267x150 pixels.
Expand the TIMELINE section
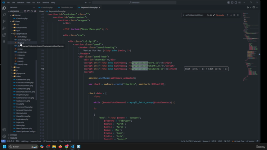click(14, 138)
